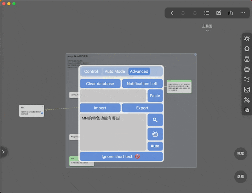Toggle the 选择 round button
252x193 pixels.
pyautogui.click(x=240, y=177)
